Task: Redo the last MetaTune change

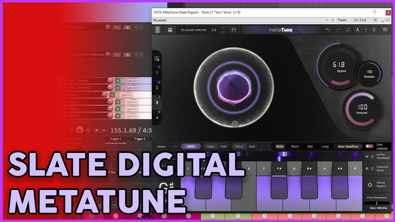Action: [338, 30]
